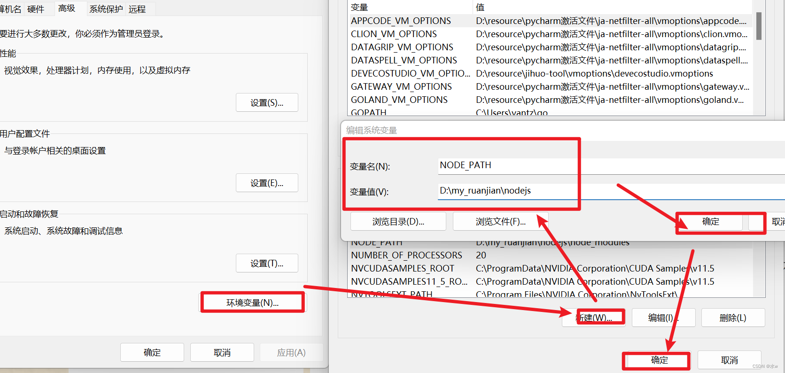
Task: Select the NUMBER_OF_PROCESSORS system variable row
Action: coord(550,255)
